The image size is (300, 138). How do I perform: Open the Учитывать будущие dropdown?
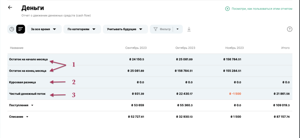click(125, 29)
